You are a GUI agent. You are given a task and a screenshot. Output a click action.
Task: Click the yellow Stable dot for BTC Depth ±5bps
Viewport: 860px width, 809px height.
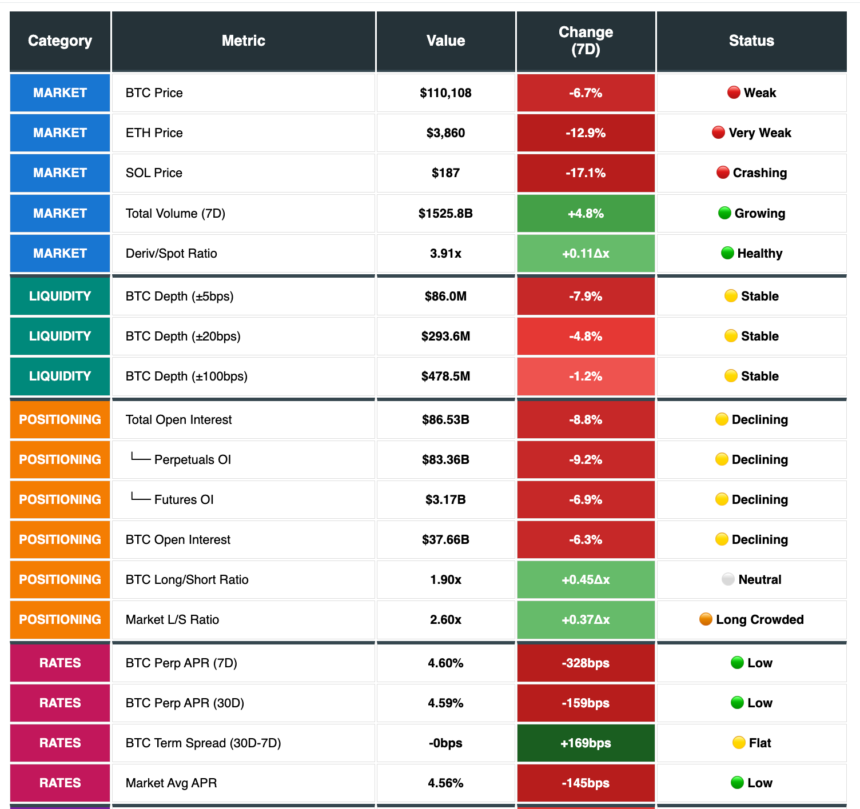731,296
